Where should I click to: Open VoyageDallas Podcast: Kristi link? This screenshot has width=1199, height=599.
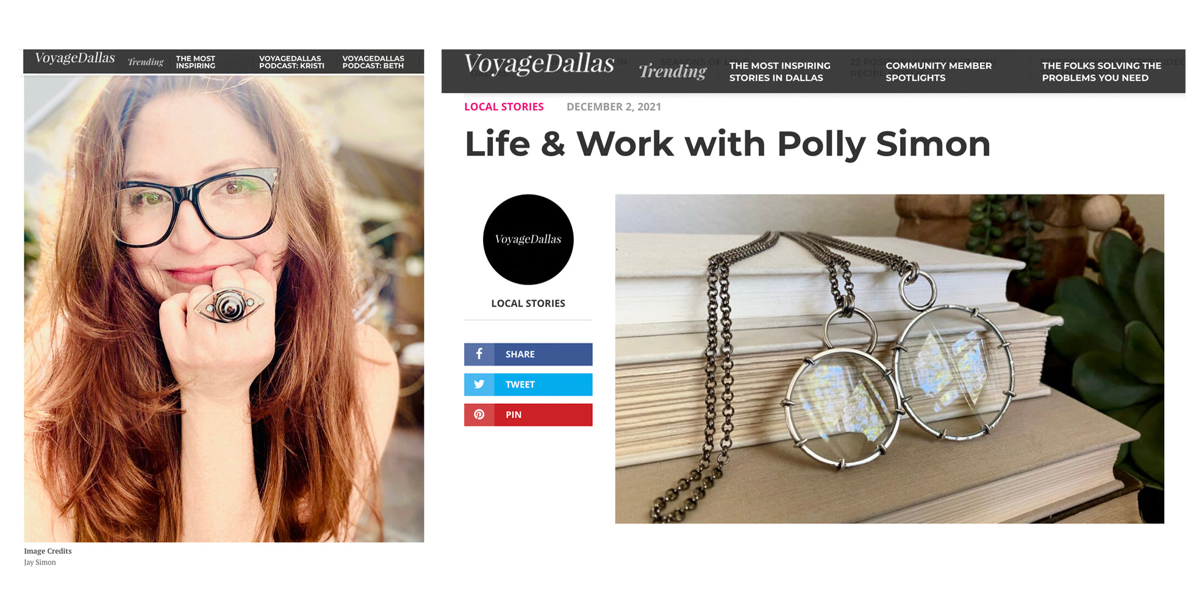point(292,62)
